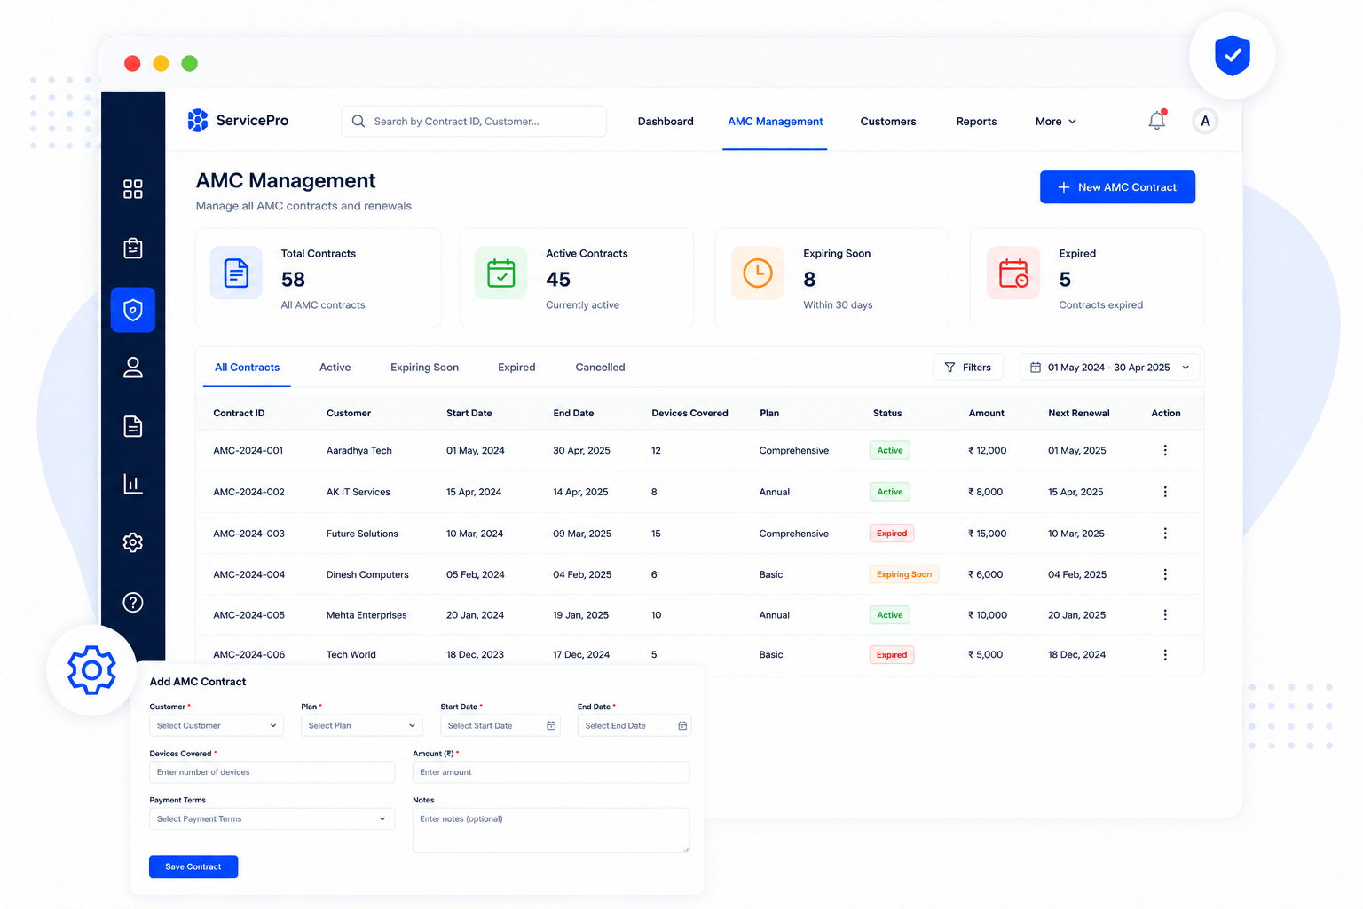Open the dashboard grid icon in sidebar

tap(133, 189)
